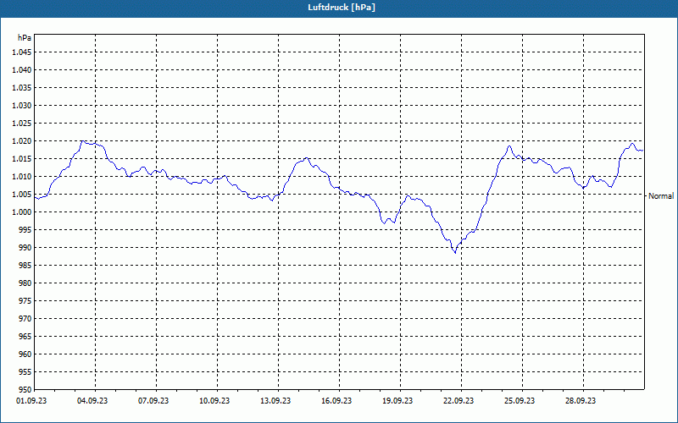678x423 pixels.
Task: Click the 1.030 y-axis value
Action: point(22,105)
